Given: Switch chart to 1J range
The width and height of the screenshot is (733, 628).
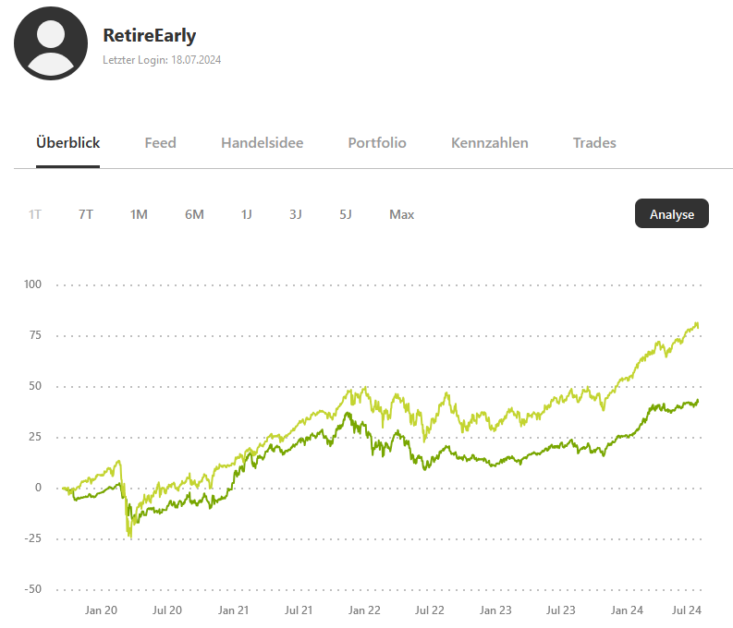Looking at the screenshot, I should (247, 214).
